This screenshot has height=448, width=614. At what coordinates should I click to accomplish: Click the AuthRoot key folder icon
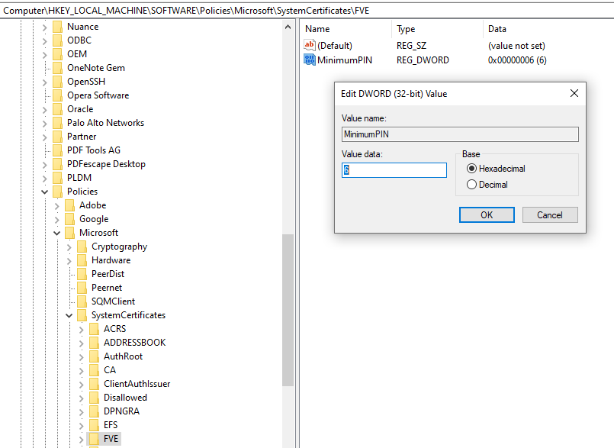point(94,356)
